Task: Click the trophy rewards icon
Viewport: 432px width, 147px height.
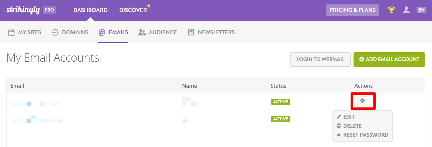Action: click(x=392, y=10)
